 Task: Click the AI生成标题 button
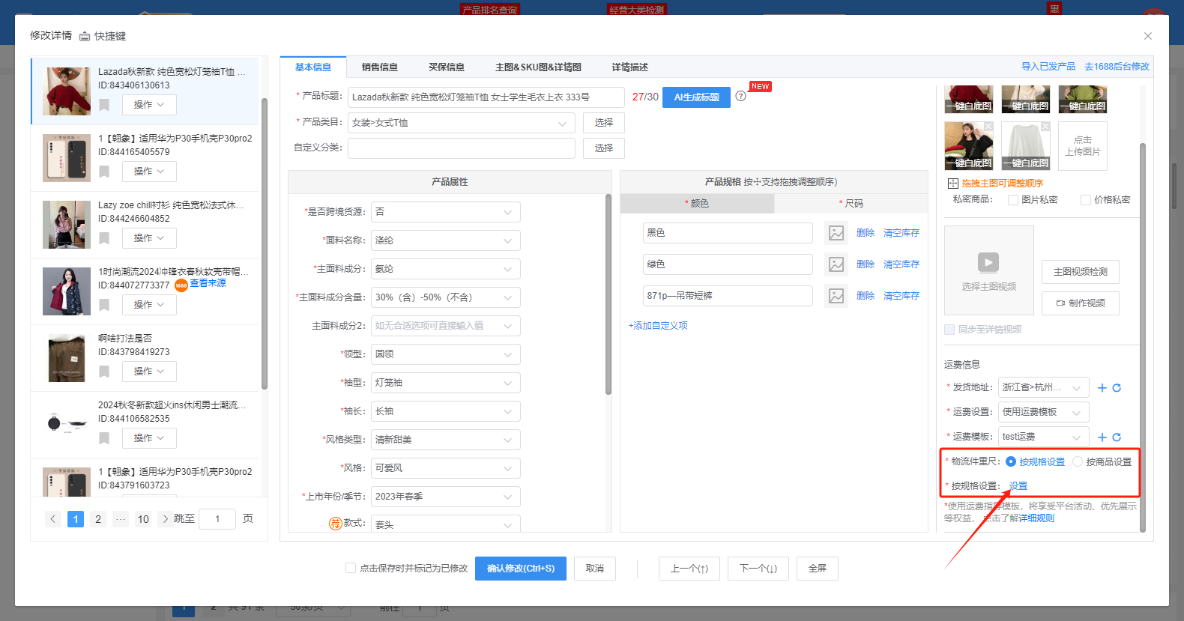[x=696, y=97]
